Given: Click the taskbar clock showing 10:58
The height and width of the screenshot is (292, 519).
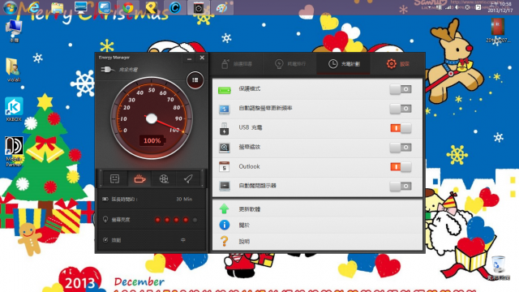Looking at the screenshot, I should pyautogui.click(x=500, y=7).
